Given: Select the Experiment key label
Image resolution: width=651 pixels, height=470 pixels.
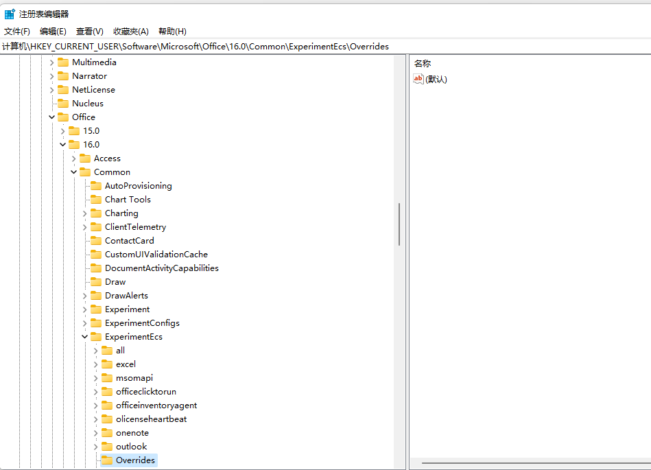Looking at the screenshot, I should 128,309.
